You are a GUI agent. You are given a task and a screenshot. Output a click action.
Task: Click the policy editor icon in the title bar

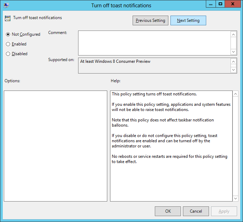tap(6, 5)
